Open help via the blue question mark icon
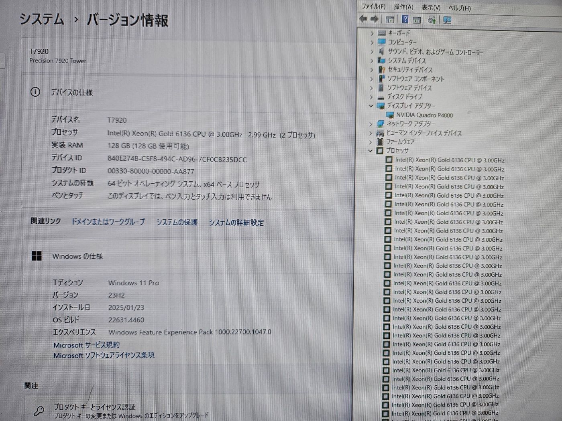562x421 pixels. [405, 19]
